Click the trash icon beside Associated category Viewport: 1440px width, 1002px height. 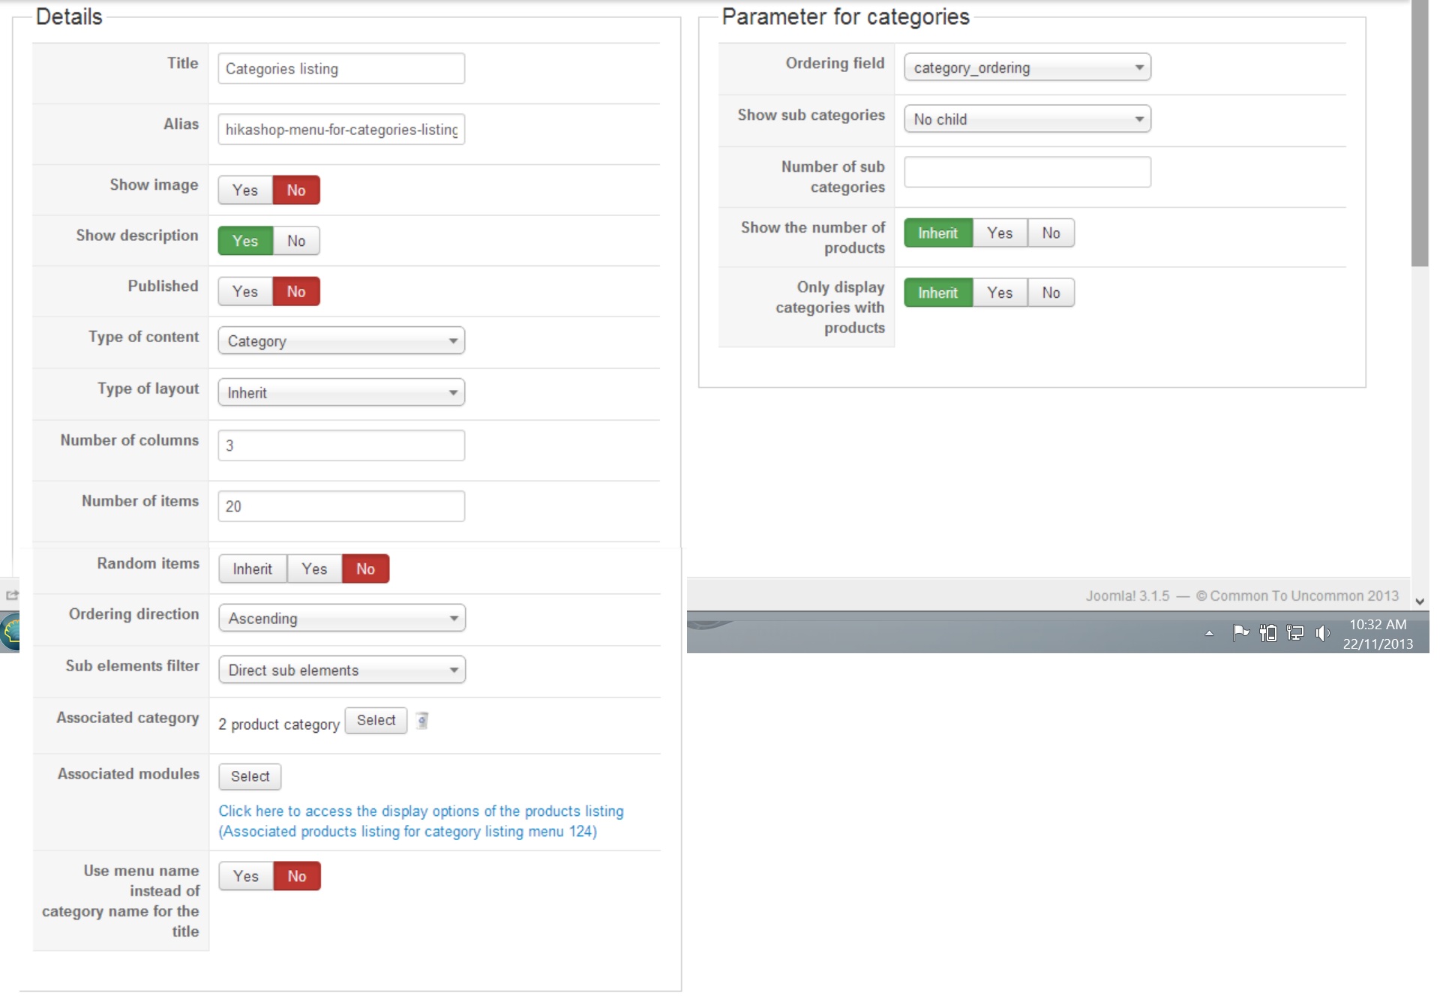pos(422,721)
